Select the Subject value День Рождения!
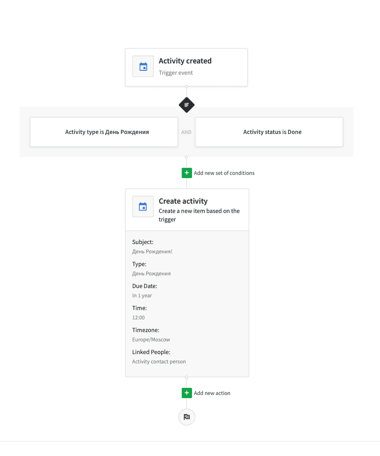This screenshot has height=456, width=380. pyautogui.click(x=152, y=252)
